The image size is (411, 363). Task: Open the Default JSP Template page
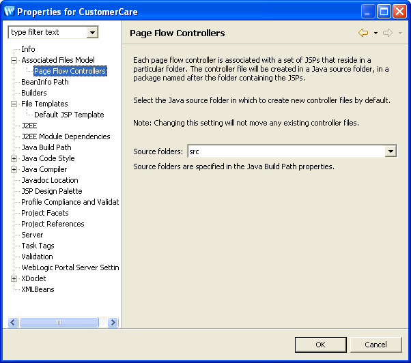pos(69,115)
